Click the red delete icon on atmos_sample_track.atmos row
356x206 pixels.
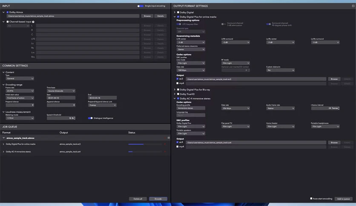165,138
